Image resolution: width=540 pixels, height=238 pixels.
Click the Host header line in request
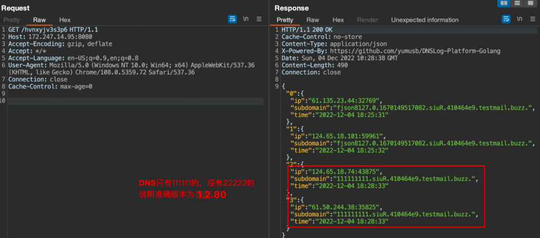coord(46,37)
